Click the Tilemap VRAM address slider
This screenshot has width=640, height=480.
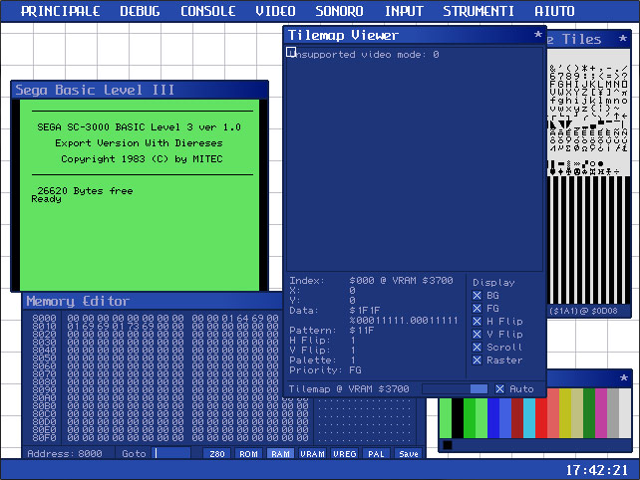point(456,389)
